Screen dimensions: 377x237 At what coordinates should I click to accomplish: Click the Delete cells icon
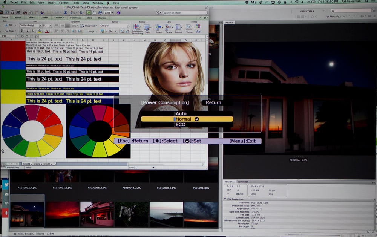tap(168, 27)
